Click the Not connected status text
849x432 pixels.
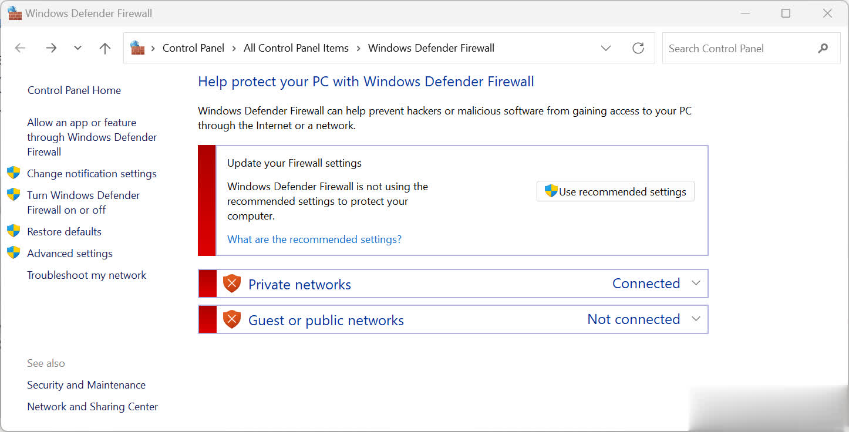pos(634,319)
